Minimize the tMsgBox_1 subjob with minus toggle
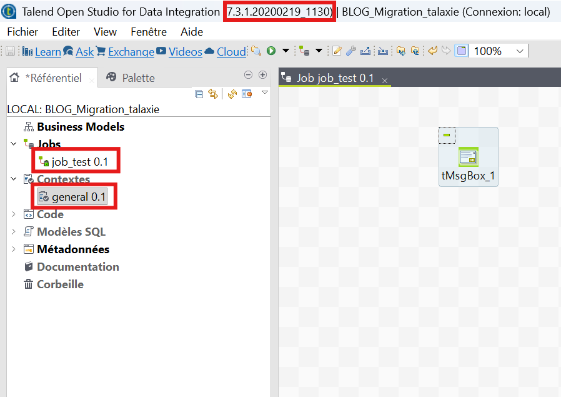The width and height of the screenshot is (561, 397). [x=447, y=135]
